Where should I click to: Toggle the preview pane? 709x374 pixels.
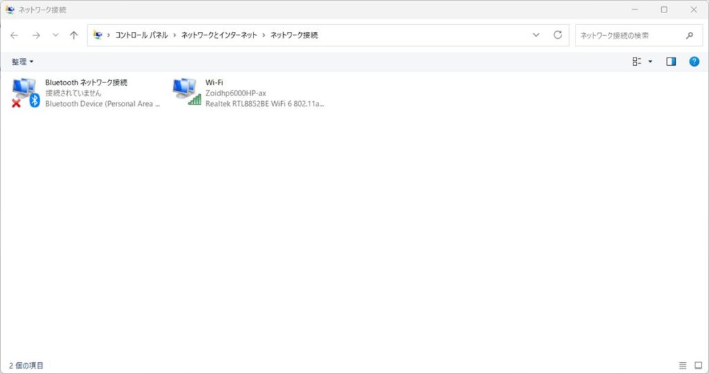click(x=670, y=62)
